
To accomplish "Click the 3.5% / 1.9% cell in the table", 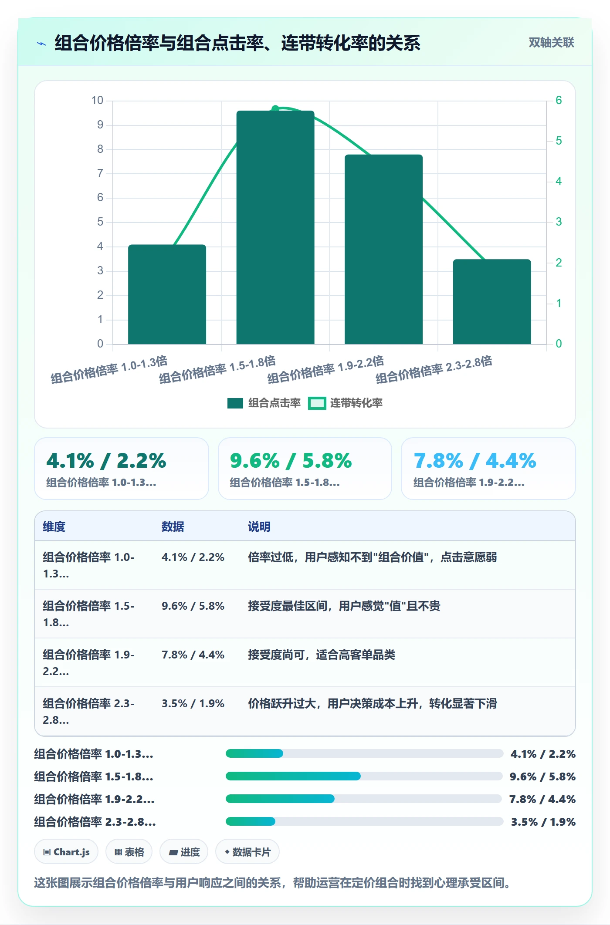I will (x=193, y=703).
